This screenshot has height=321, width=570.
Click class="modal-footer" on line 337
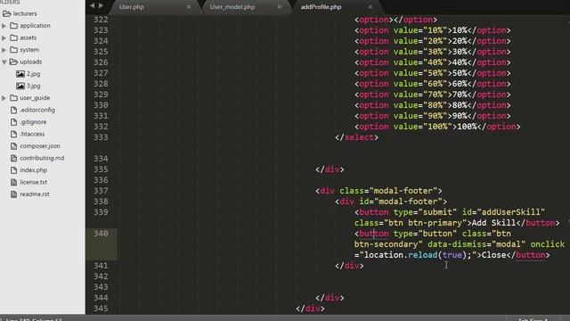coord(388,191)
